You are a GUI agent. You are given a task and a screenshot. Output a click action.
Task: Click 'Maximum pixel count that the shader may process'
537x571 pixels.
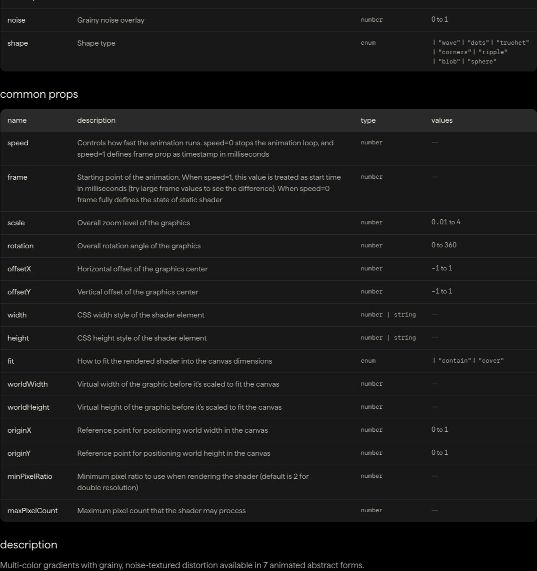click(162, 511)
